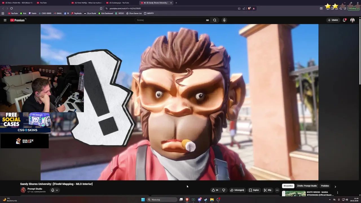
Task: Select the Podobne filter chip
Action: (x=325, y=186)
